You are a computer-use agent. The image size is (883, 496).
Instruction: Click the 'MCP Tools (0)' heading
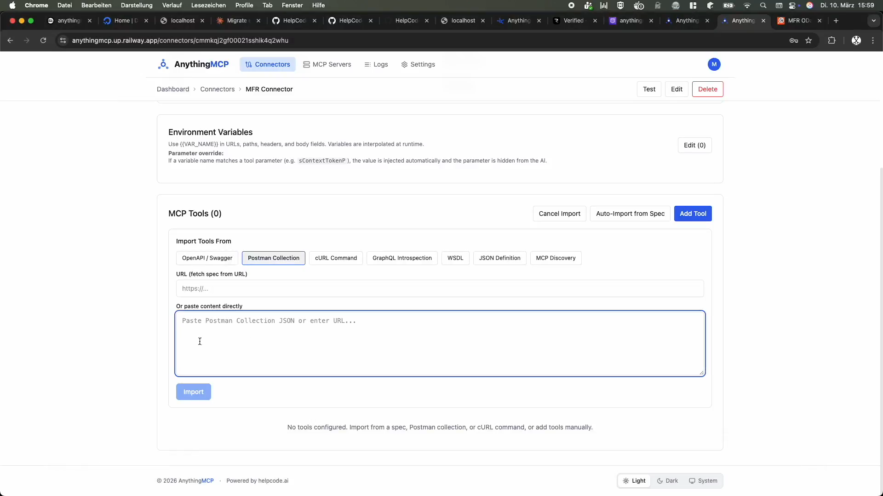point(195,214)
